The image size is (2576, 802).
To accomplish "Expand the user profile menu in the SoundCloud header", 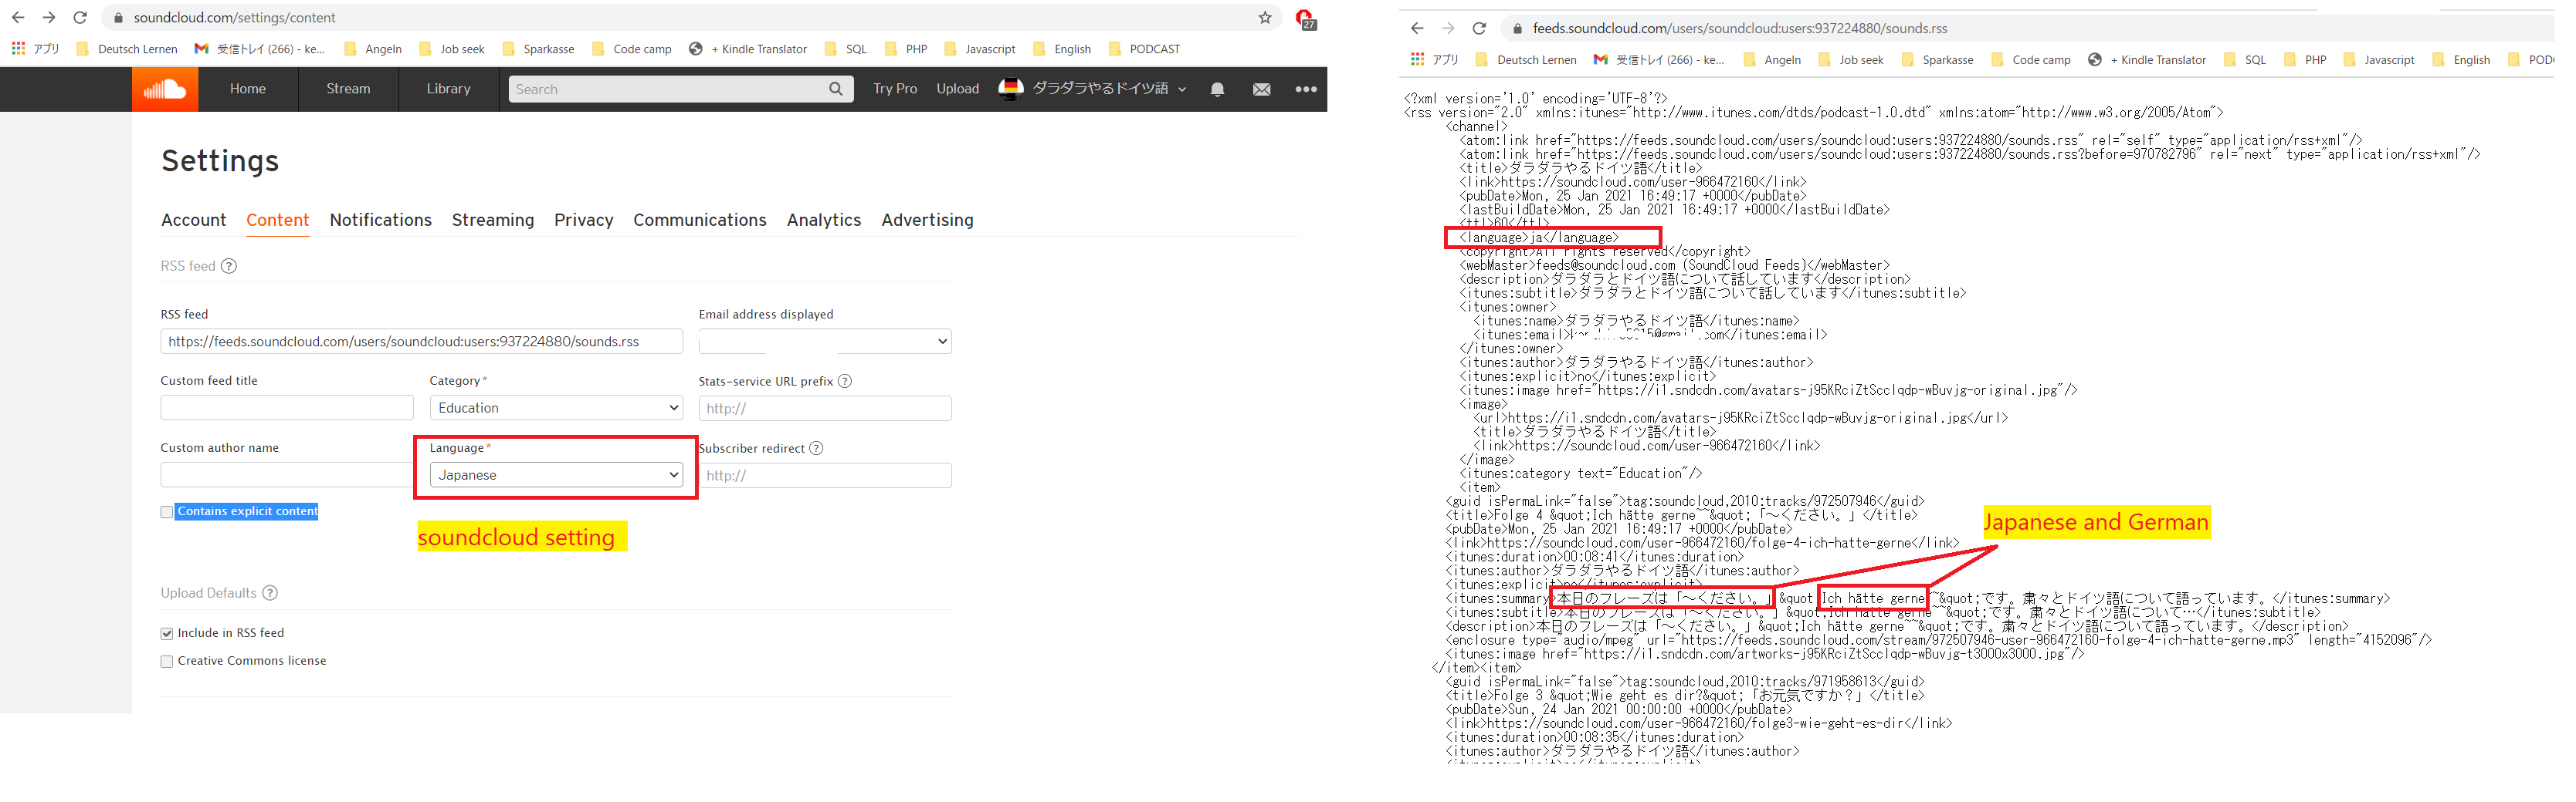I will click(1093, 89).
